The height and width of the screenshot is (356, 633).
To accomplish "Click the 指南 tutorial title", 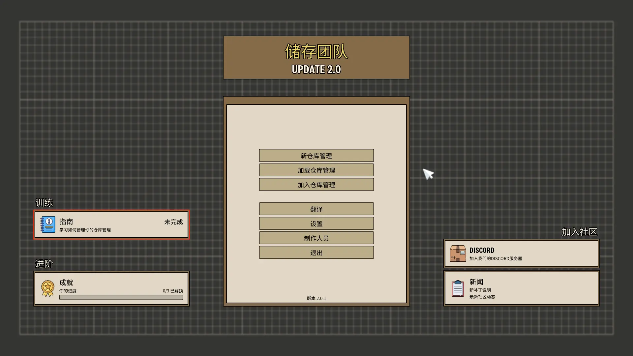I will pyautogui.click(x=66, y=222).
